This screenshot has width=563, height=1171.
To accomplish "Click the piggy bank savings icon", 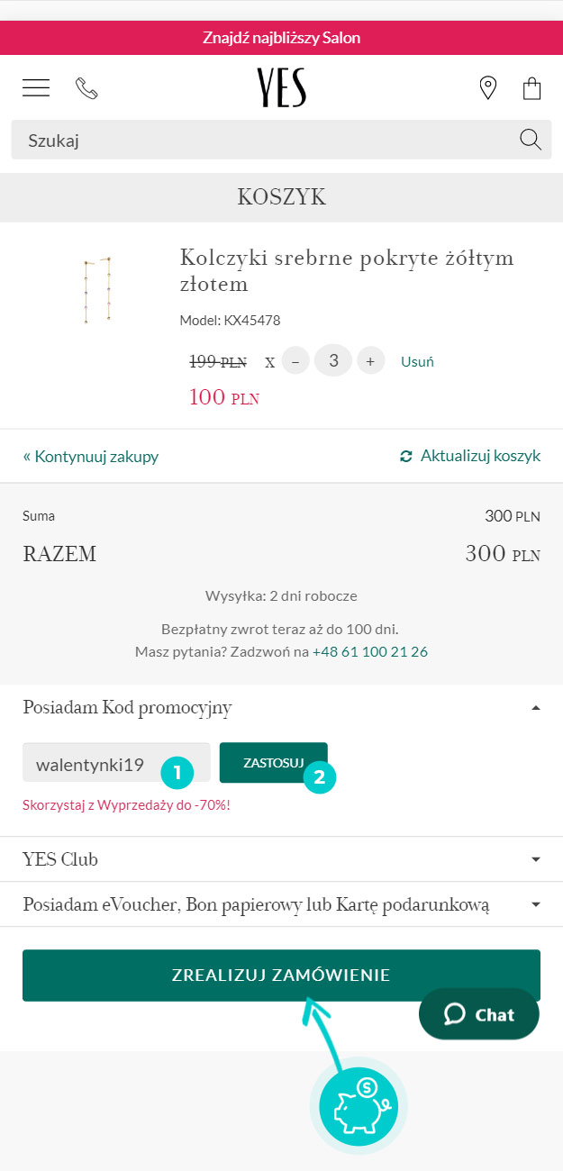I will click(x=359, y=1105).
